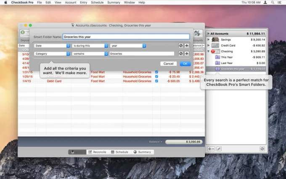
Task: Remove the Date criteria row
Action: [180, 45]
